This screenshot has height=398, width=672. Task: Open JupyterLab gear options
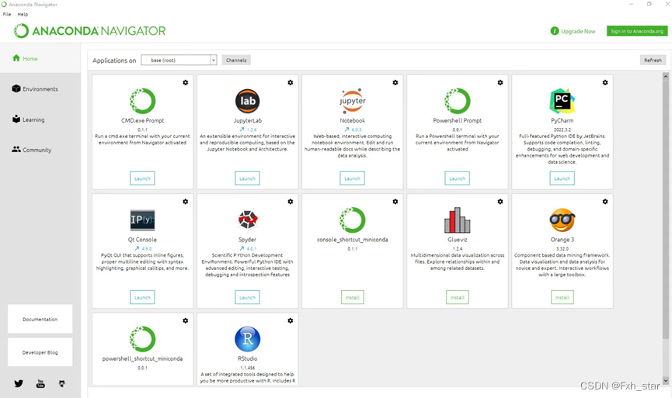click(x=290, y=82)
